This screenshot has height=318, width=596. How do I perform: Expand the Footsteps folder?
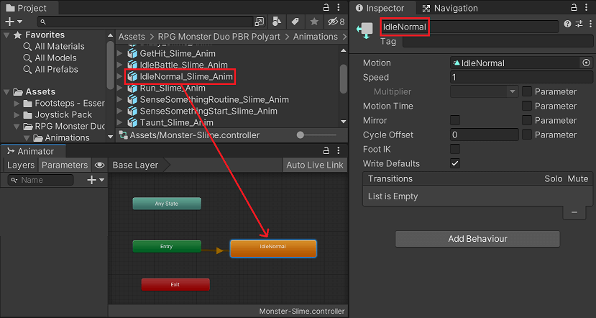pyautogui.click(x=17, y=103)
